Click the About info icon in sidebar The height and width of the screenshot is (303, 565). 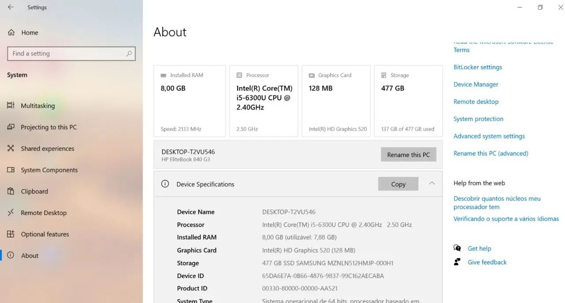tap(11, 255)
